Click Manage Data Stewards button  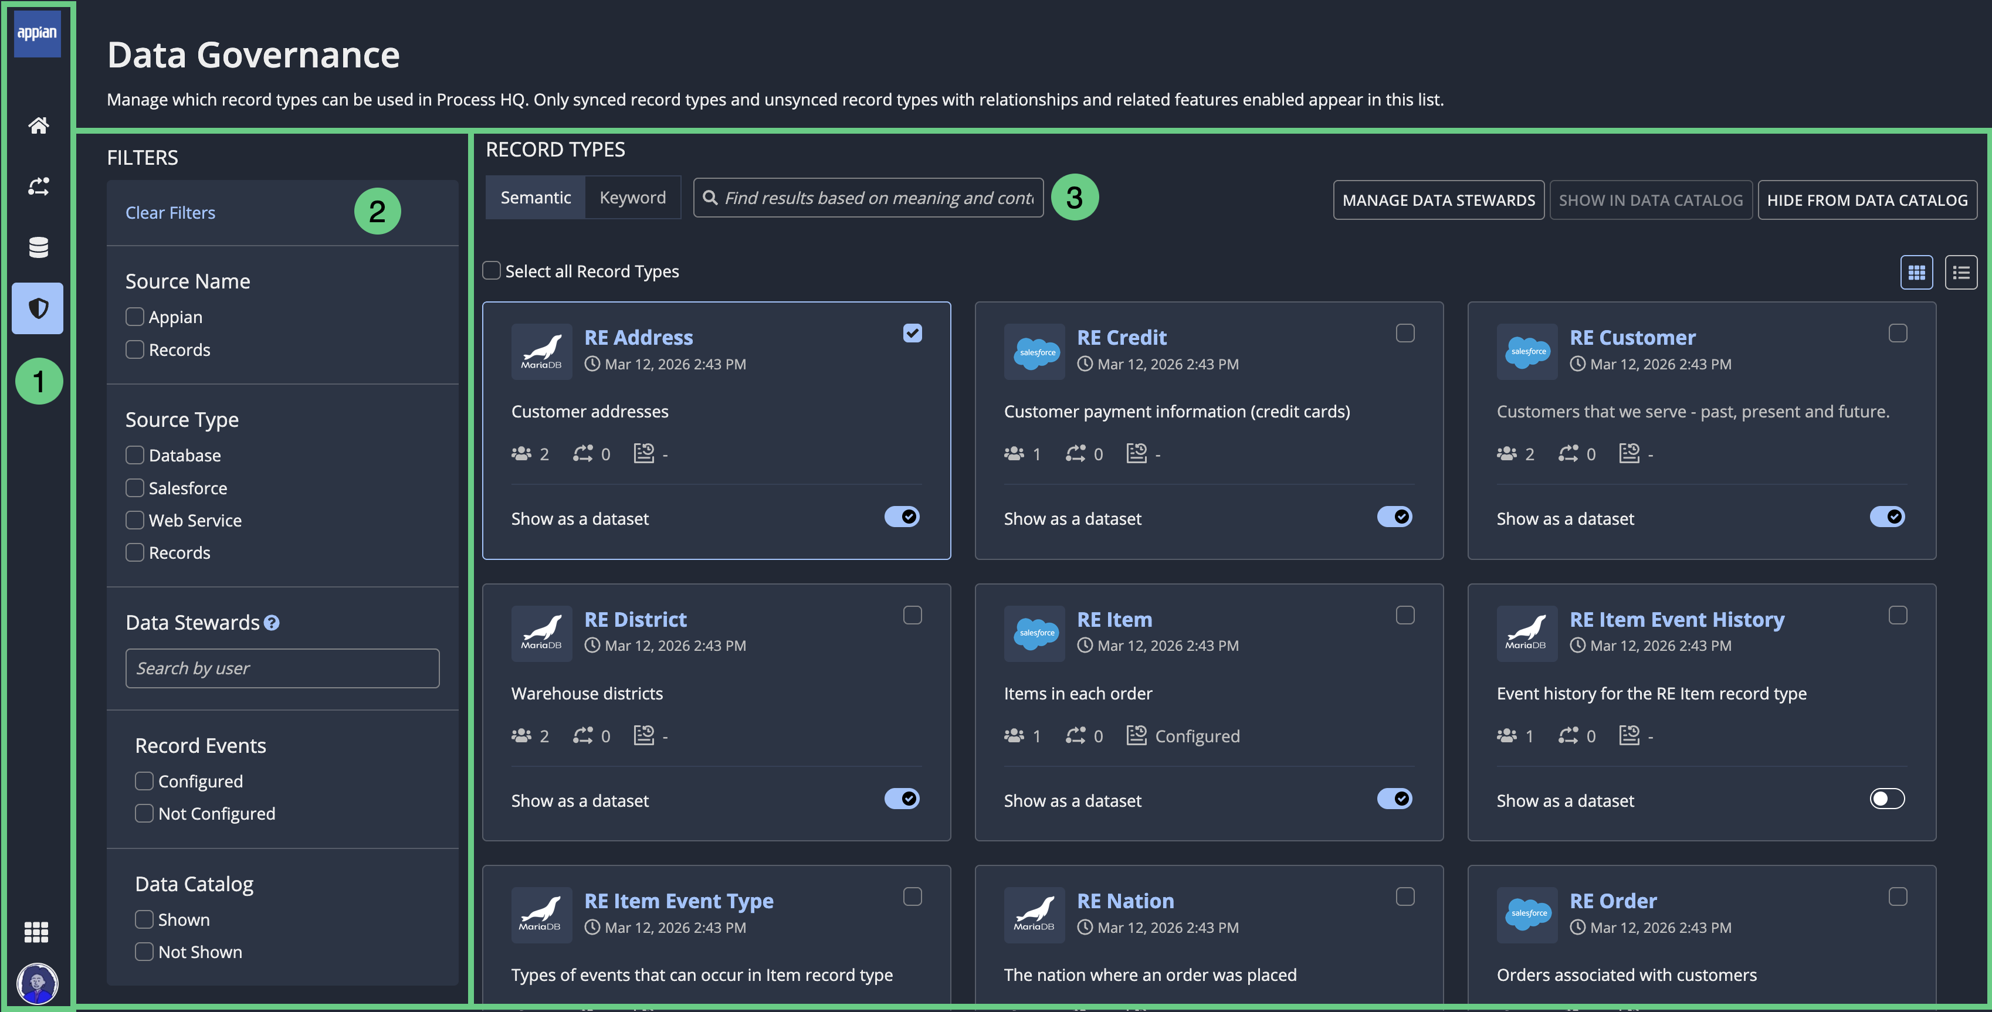click(1438, 201)
